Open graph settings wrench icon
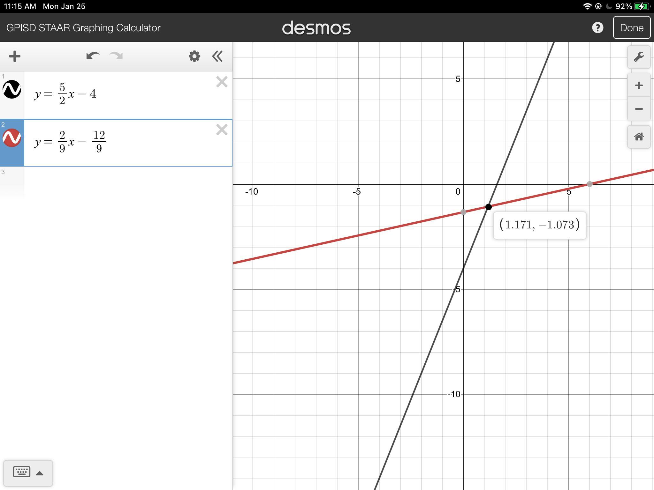Viewport: 654px width, 490px height. click(x=639, y=57)
